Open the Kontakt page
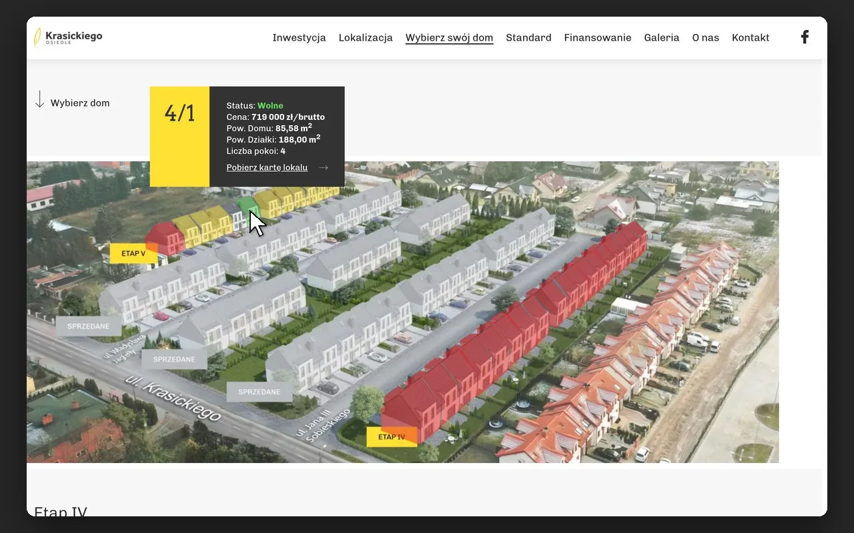This screenshot has height=533, width=854. 751,38
